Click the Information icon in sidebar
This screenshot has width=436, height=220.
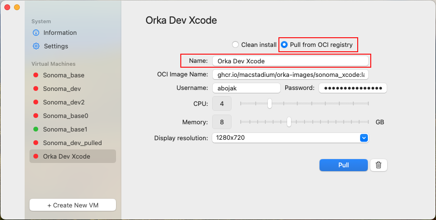point(36,33)
